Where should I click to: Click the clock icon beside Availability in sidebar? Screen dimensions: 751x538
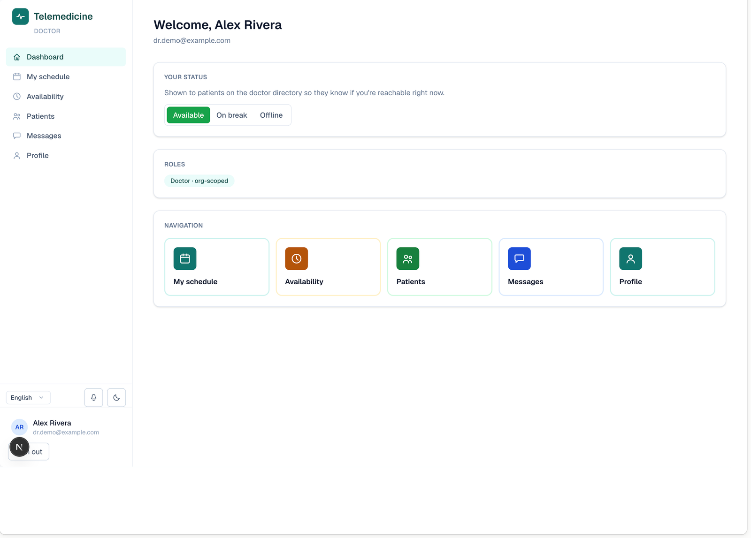tap(17, 96)
